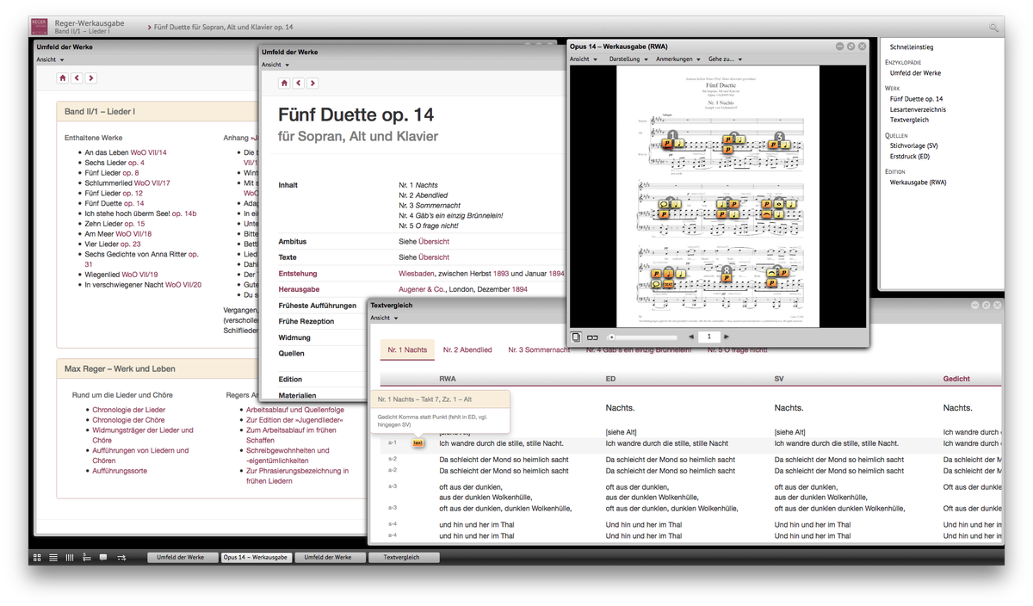Arrange windows as a grid from the taskbar
The width and height of the screenshot is (1033, 606).
pos(37,558)
